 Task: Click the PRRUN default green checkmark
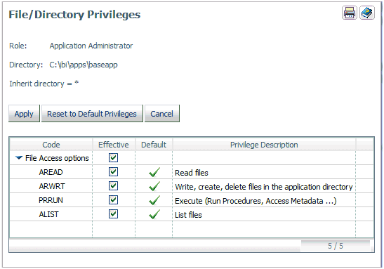point(154,200)
